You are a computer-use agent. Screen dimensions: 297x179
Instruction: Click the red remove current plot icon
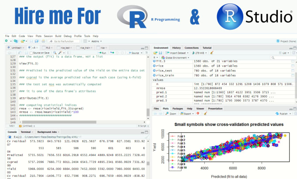click(198, 113)
